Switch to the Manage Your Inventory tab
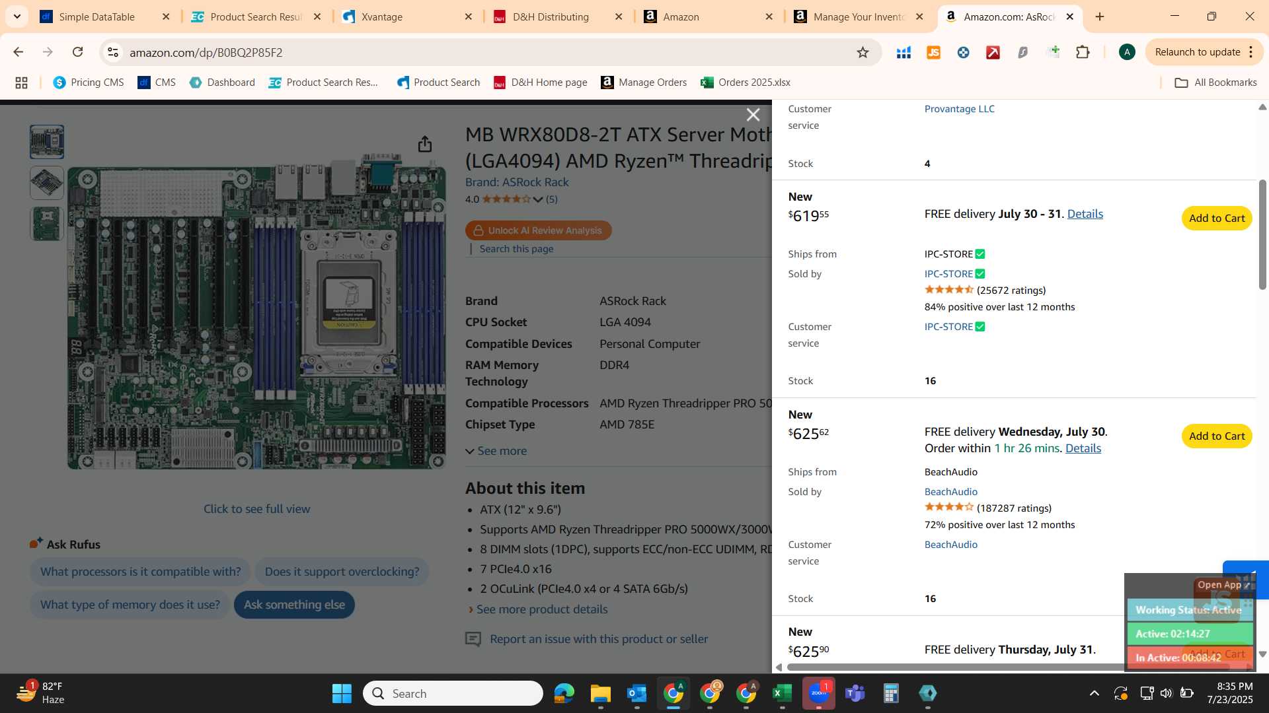The image size is (1269, 713). pyautogui.click(x=859, y=17)
